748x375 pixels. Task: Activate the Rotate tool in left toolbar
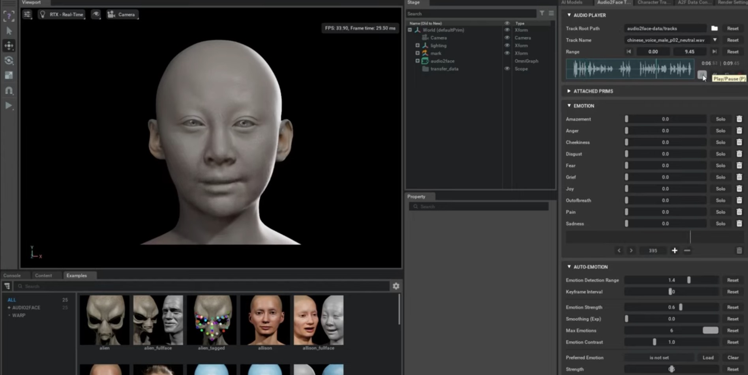coord(9,61)
